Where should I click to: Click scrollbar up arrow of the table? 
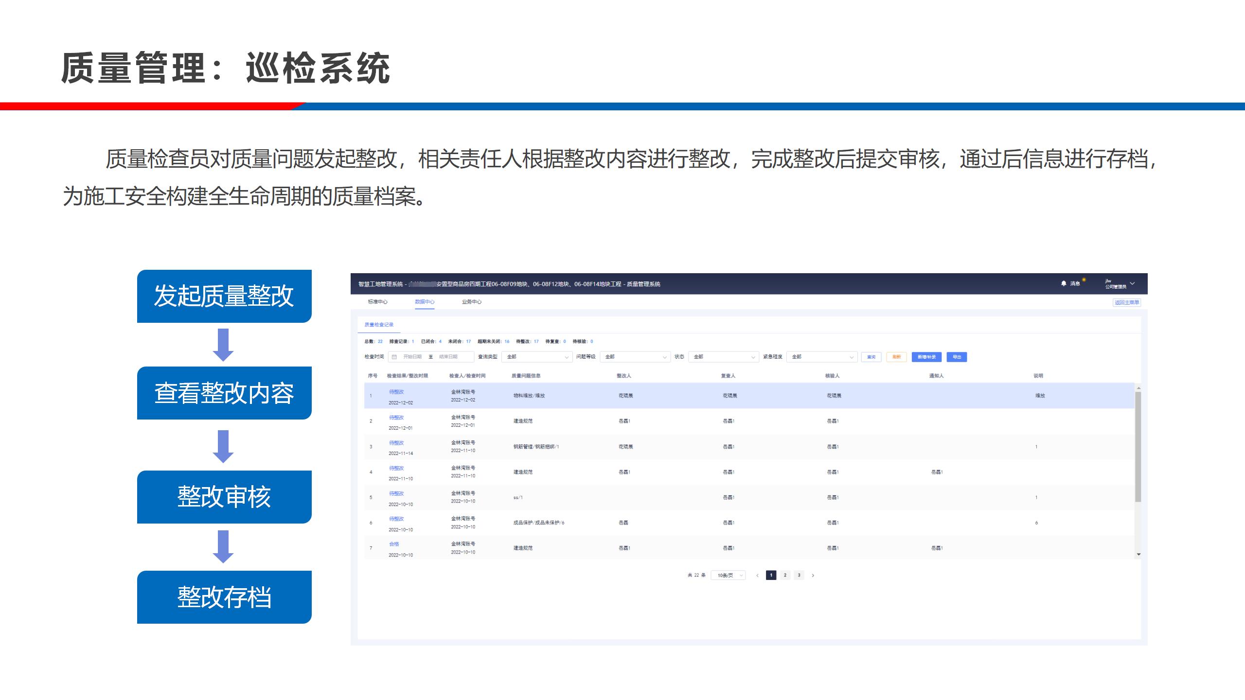point(1138,388)
